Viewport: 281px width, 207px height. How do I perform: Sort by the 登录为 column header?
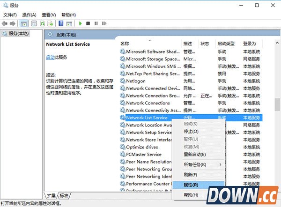click(x=251, y=44)
